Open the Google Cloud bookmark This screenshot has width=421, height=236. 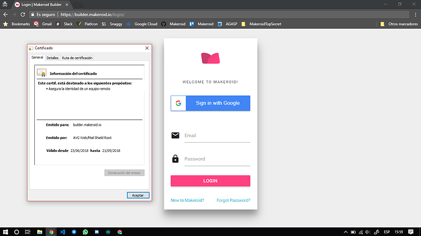(142, 24)
